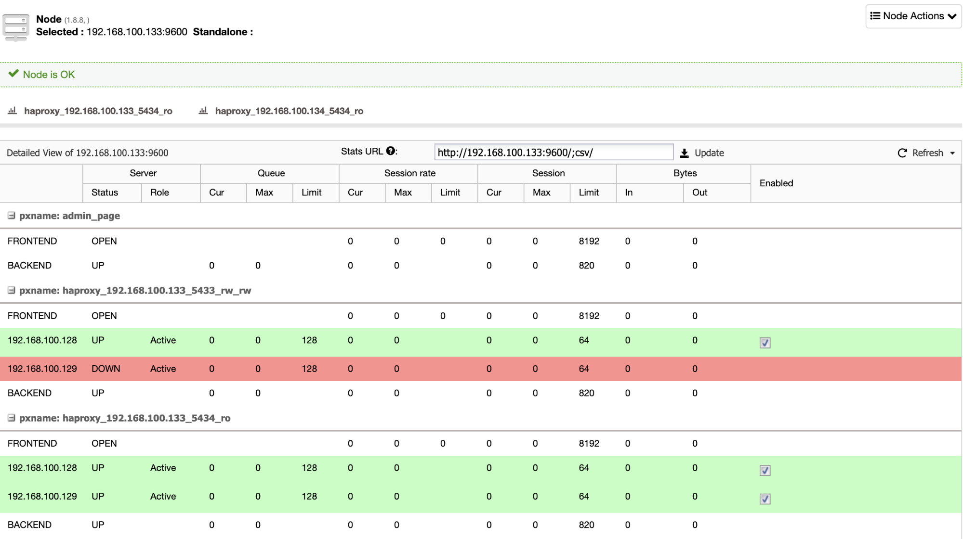Click the server node icon at top left

(x=16, y=26)
